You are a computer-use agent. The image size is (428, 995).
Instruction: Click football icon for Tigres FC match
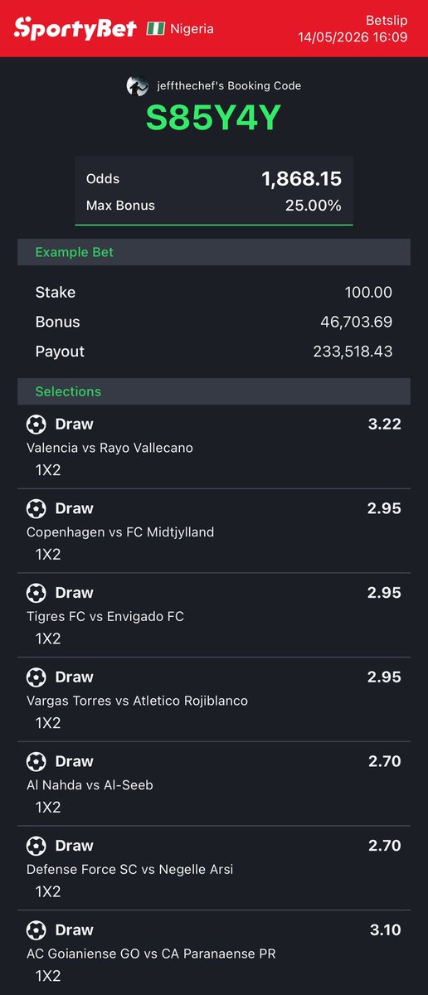[36, 593]
